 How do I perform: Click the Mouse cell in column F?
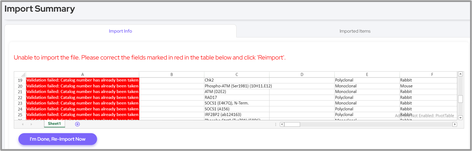coord(428,86)
